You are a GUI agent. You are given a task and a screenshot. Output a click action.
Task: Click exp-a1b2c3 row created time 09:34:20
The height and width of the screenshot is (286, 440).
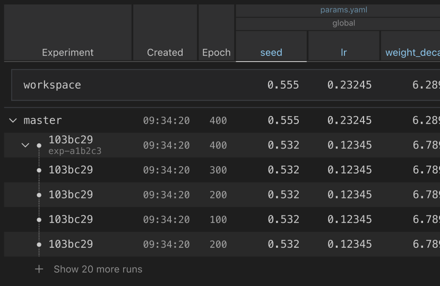point(167,145)
